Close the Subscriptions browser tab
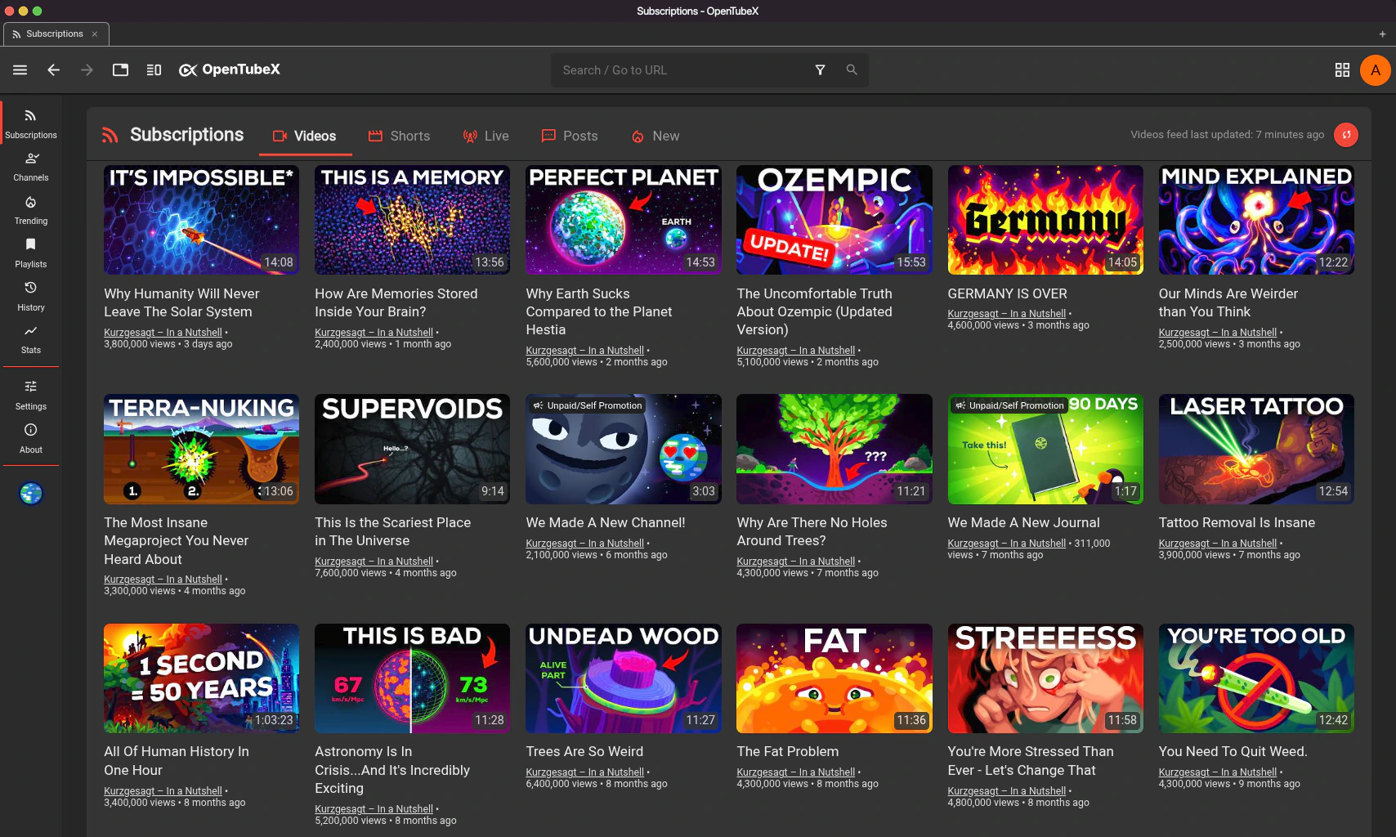Image resolution: width=1396 pixels, height=837 pixels. point(95,34)
